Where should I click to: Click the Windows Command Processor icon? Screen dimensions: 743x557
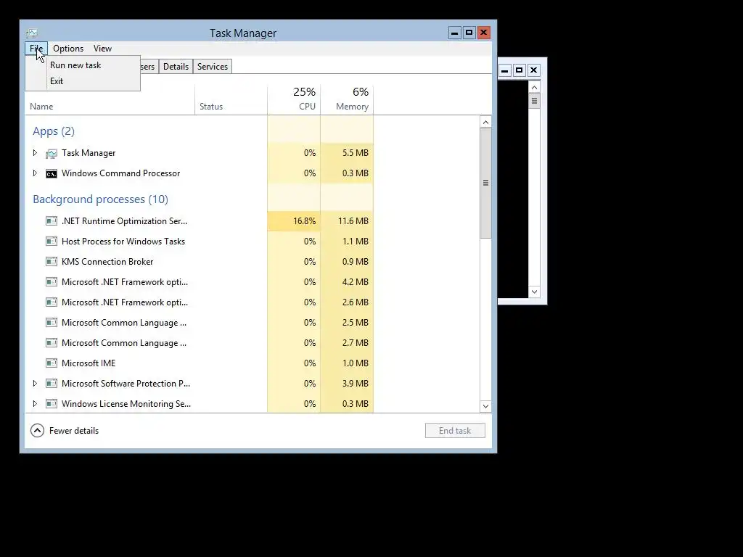(x=52, y=174)
